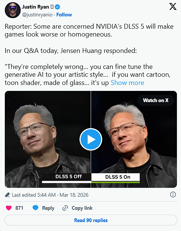Play the embedded DLSS video
The image size is (181, 231).
click(x=91, y=139)
